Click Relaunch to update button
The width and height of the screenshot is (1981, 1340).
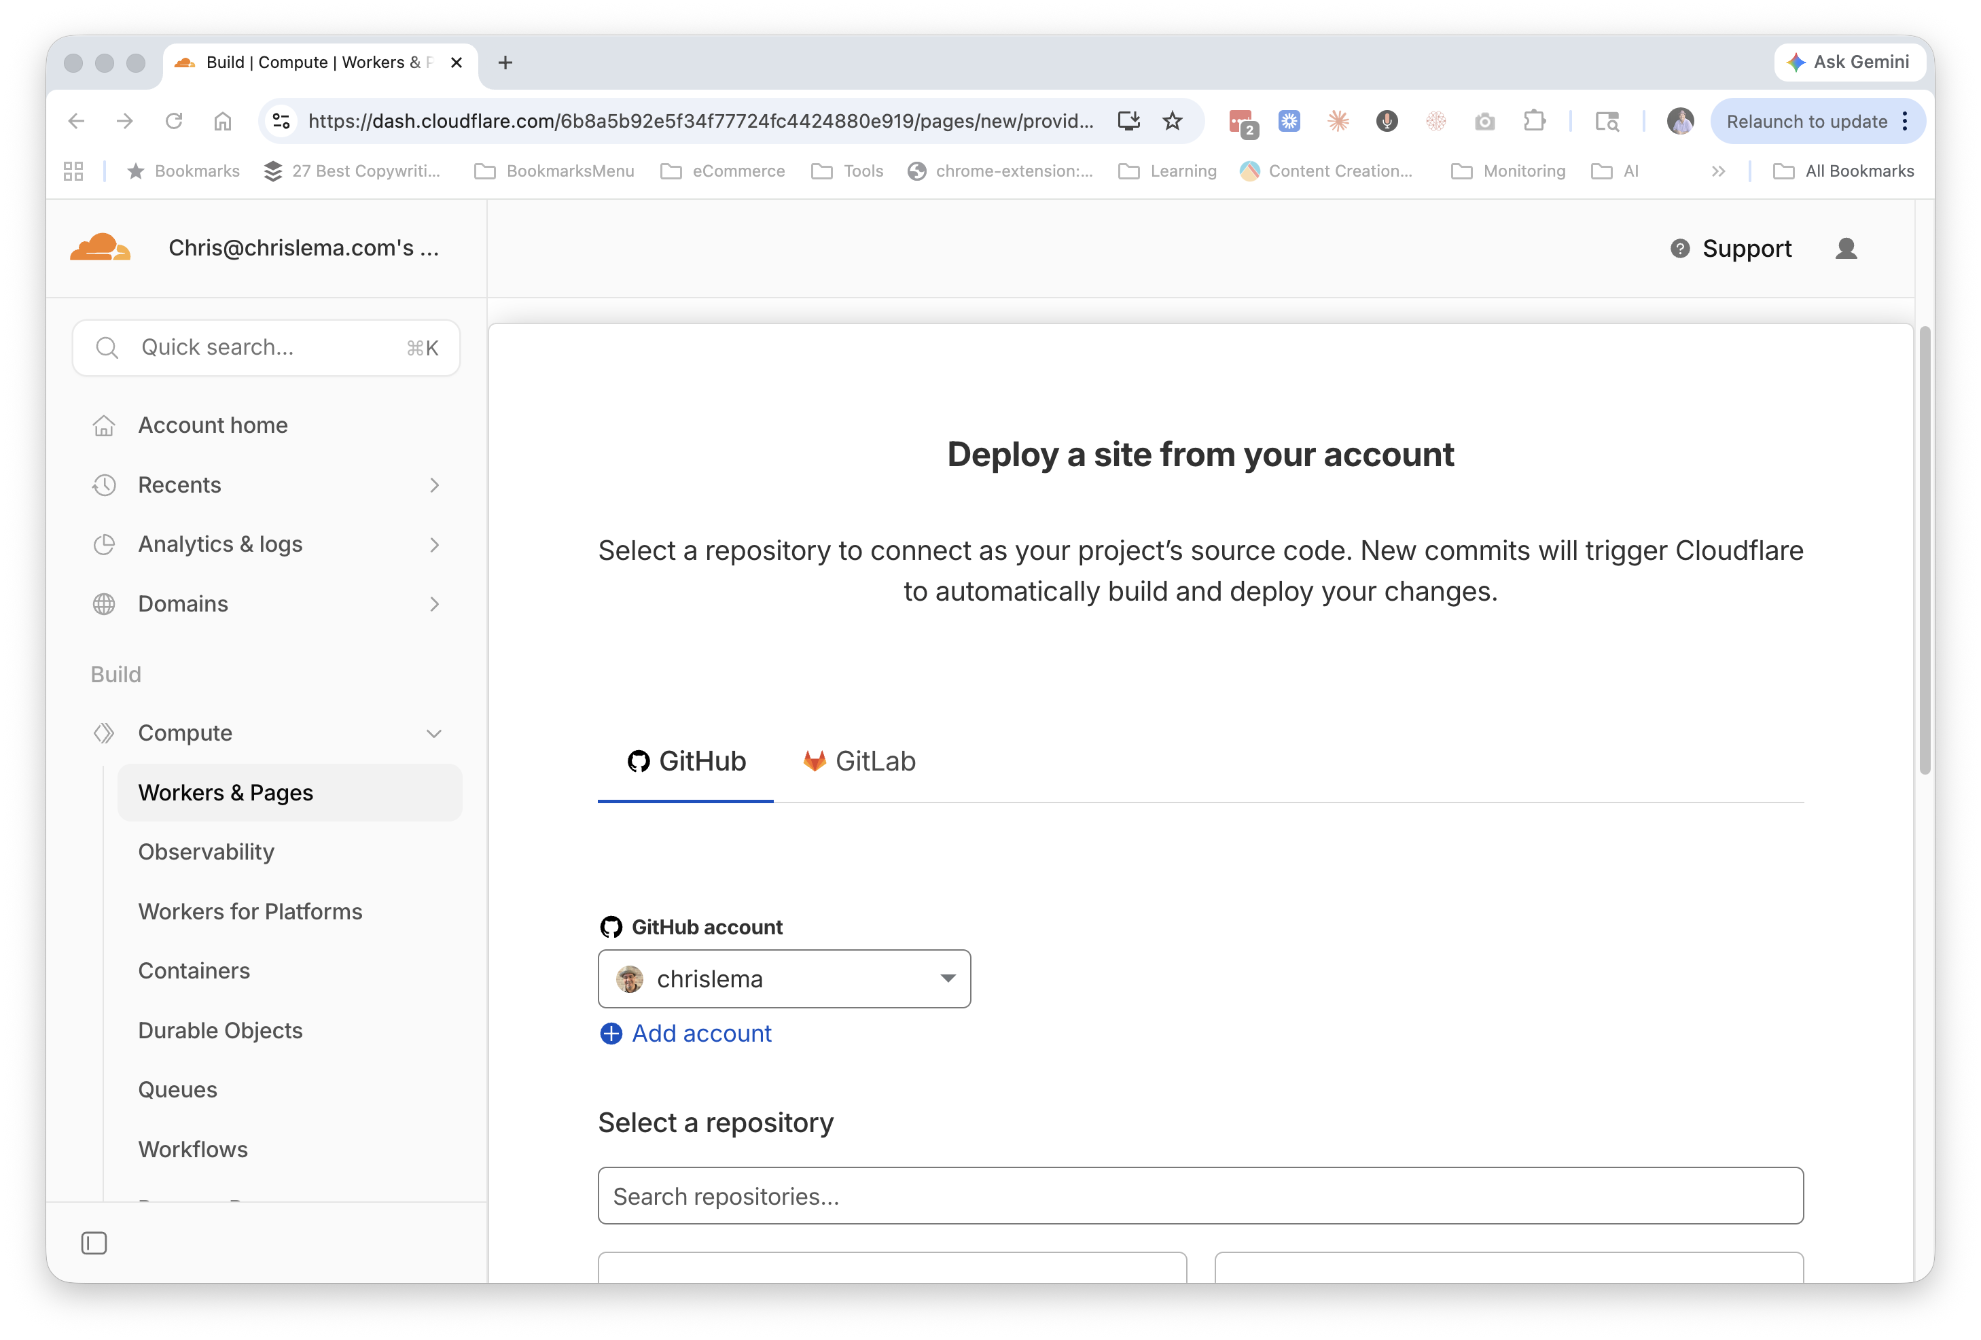point(1806,121)
